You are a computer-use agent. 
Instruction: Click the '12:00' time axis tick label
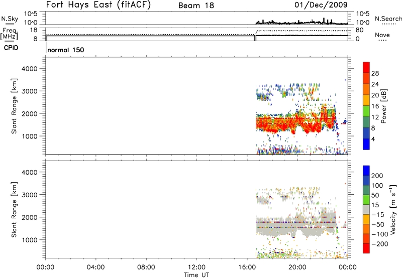(196, 267)
